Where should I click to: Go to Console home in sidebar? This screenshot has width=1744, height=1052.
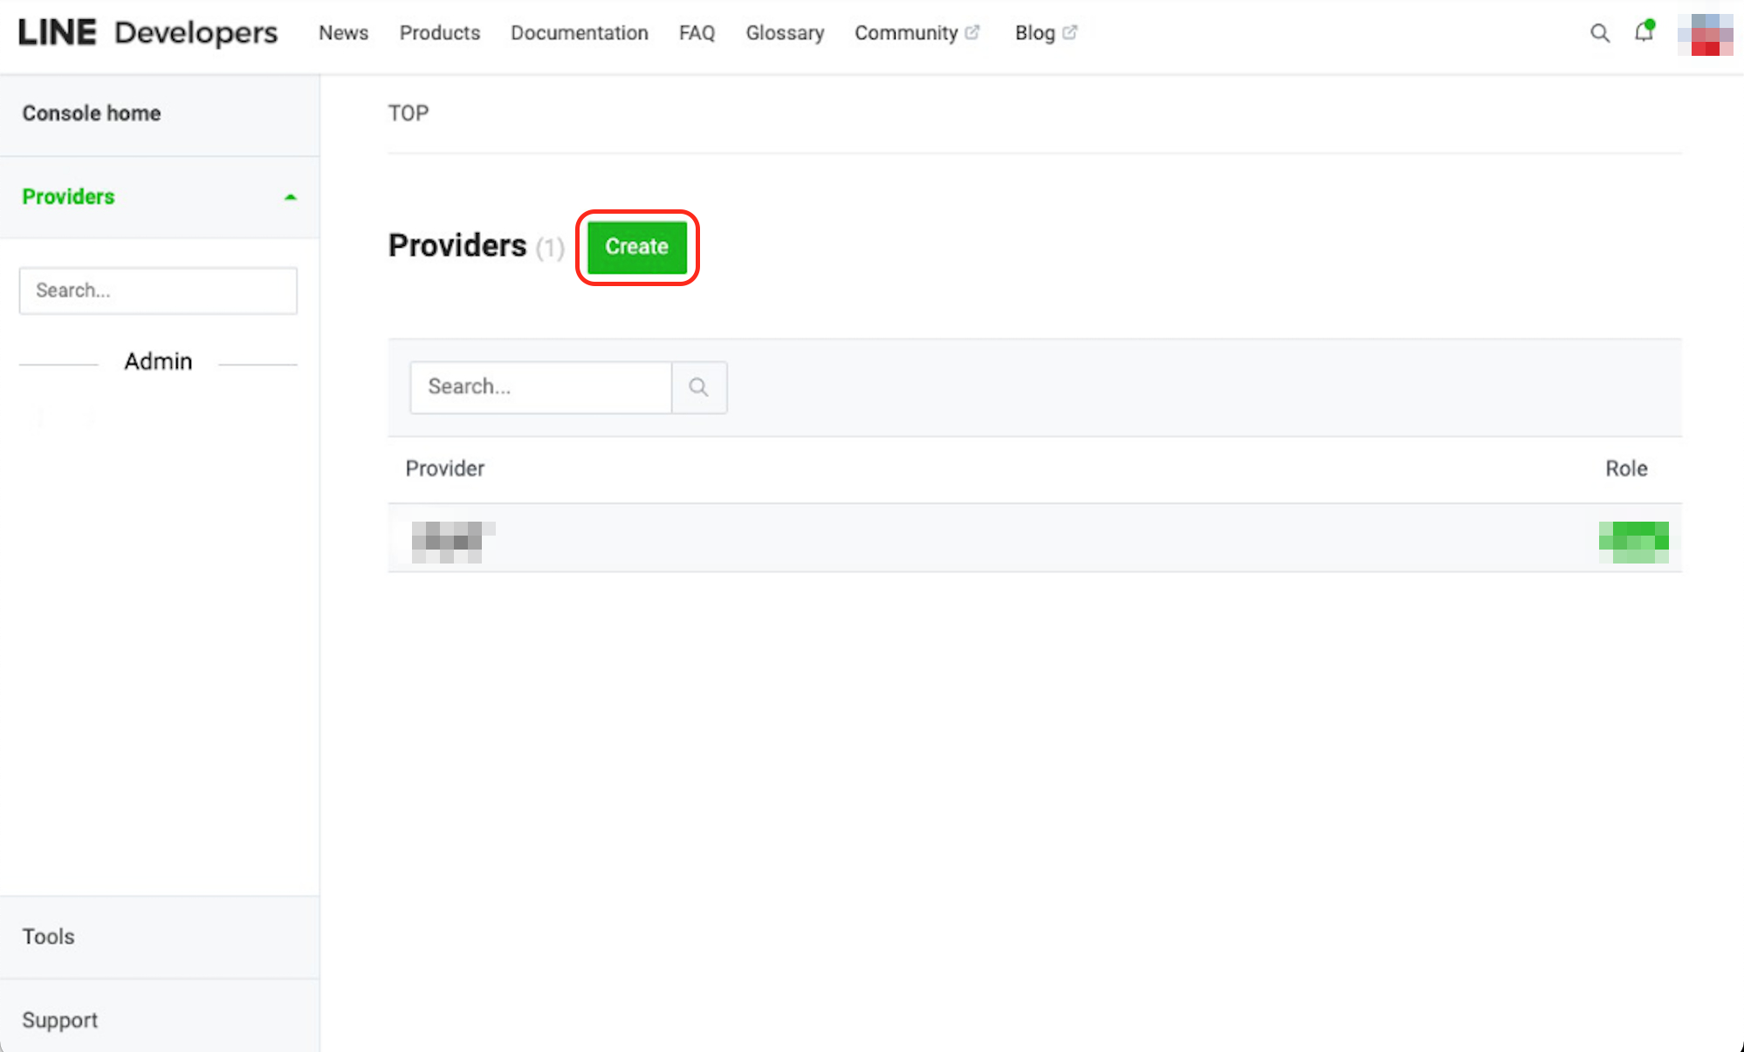pos(92,113)
